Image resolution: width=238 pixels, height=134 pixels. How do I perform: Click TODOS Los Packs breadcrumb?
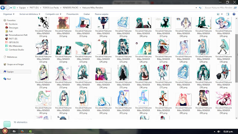pos(51,7)
